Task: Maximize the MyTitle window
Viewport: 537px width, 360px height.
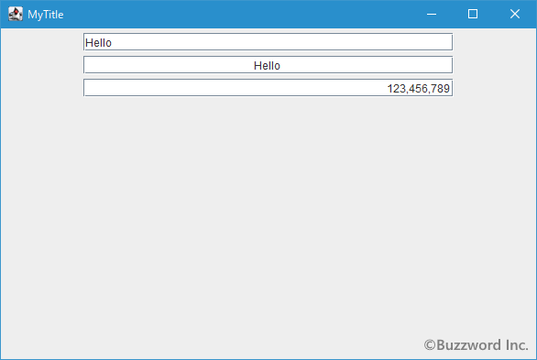Action: (x=473, y=14)
